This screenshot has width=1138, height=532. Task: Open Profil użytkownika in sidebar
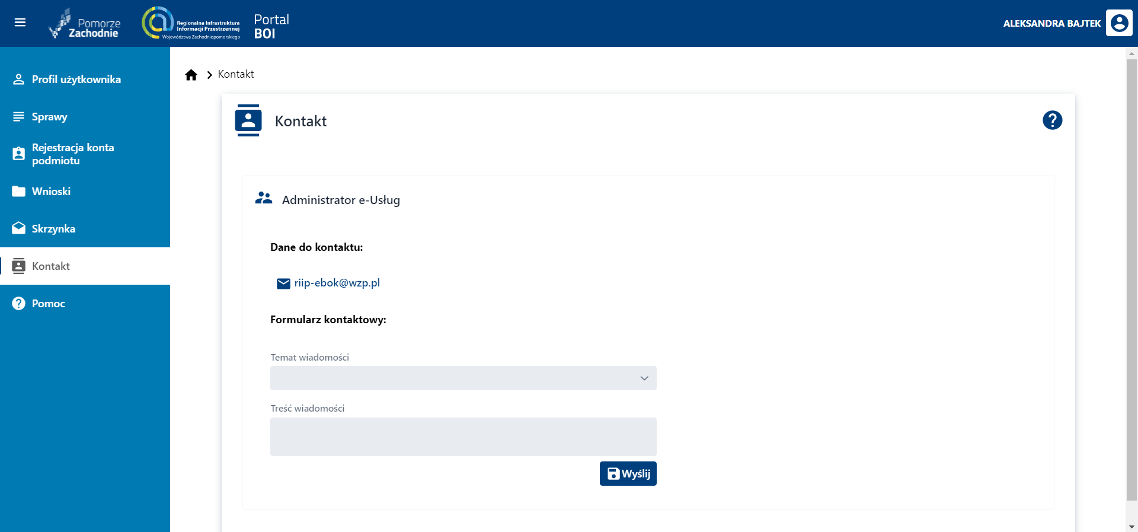[76, 79]
